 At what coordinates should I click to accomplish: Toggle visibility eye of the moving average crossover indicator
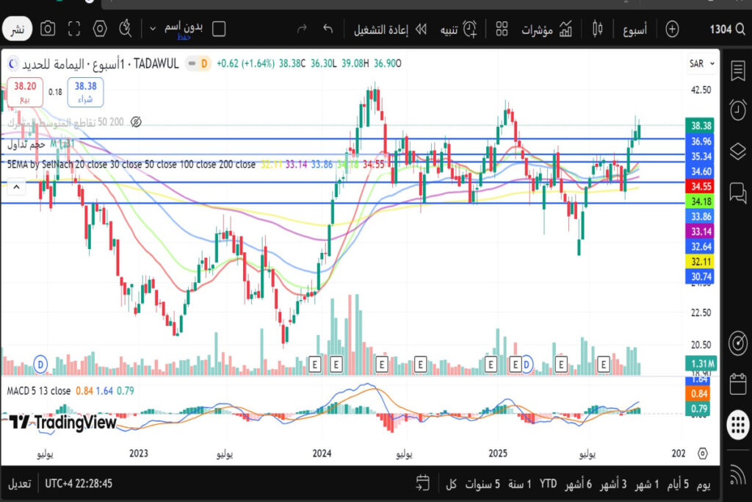pyautogui.click(x=135, y=121)
